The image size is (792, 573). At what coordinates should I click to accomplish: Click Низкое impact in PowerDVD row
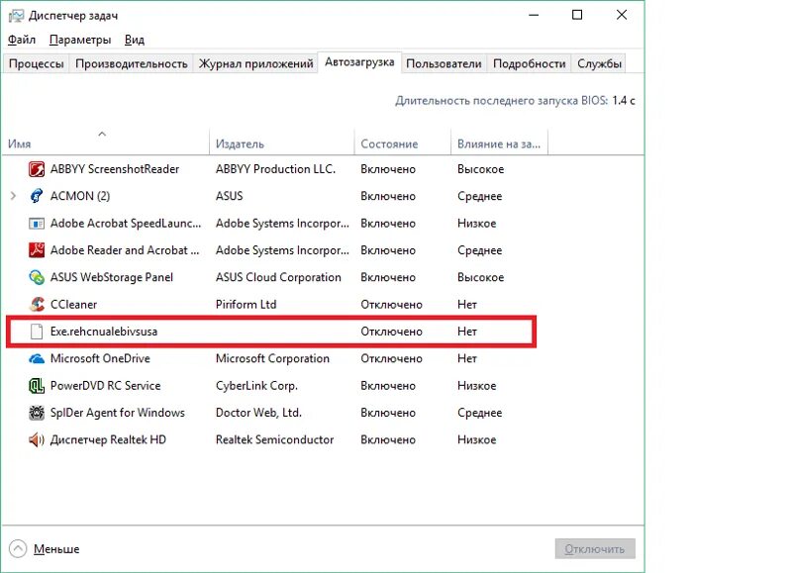point(477,386)
